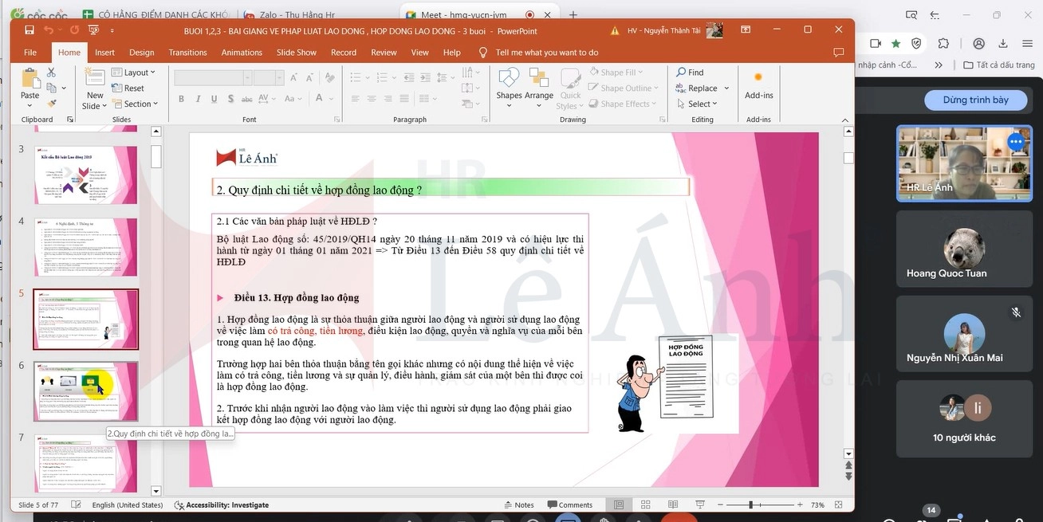1043x522 pixels.
Task: Click the Cut scissors icon
Action: click(52, 73)
